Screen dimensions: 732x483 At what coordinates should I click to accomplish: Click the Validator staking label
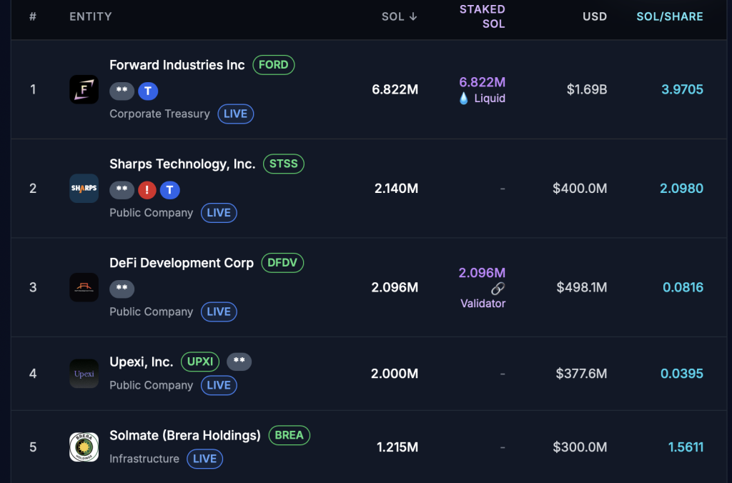tap(483, 304)
